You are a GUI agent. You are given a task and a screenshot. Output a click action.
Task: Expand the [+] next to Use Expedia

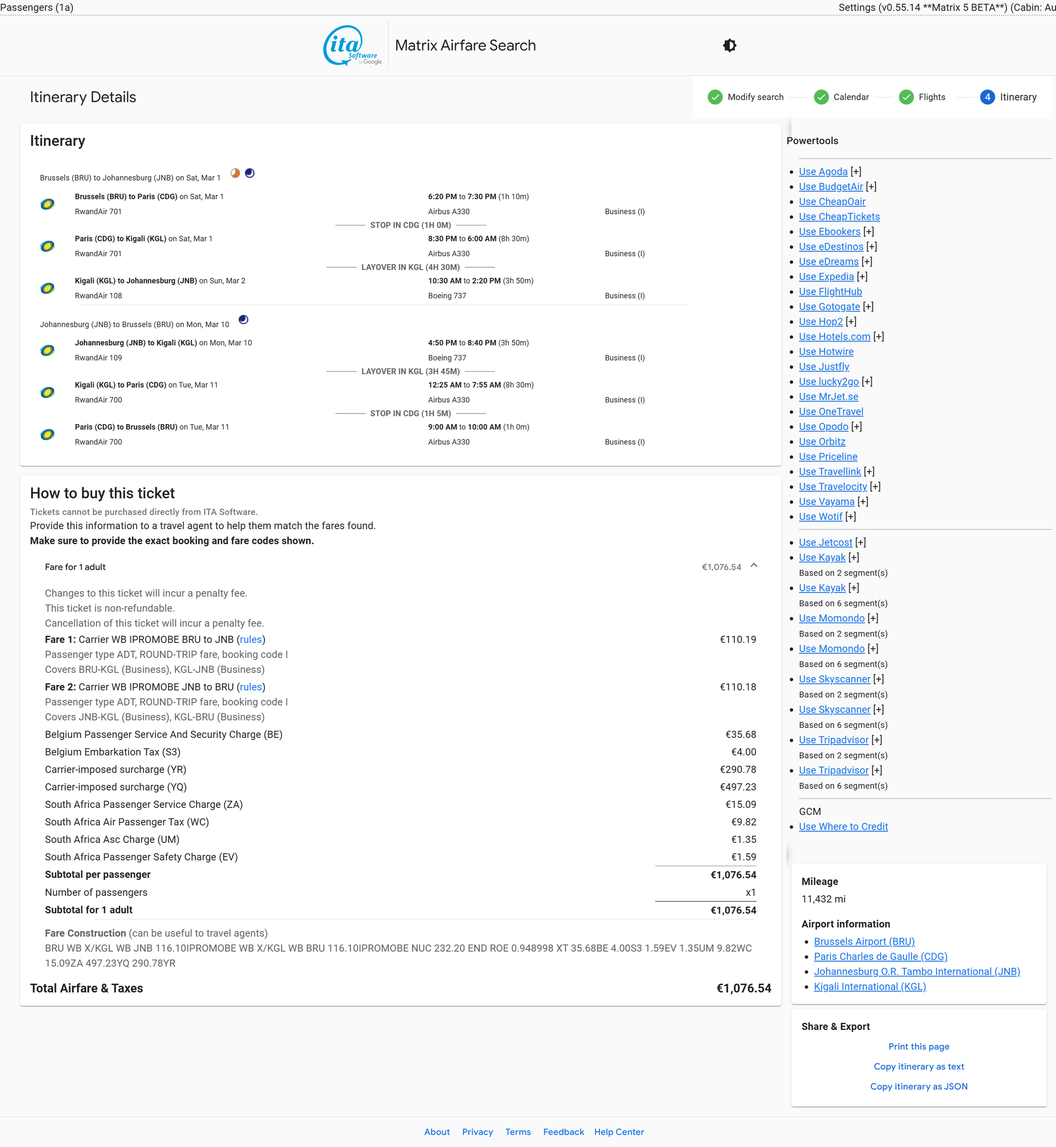click(862, 277)
